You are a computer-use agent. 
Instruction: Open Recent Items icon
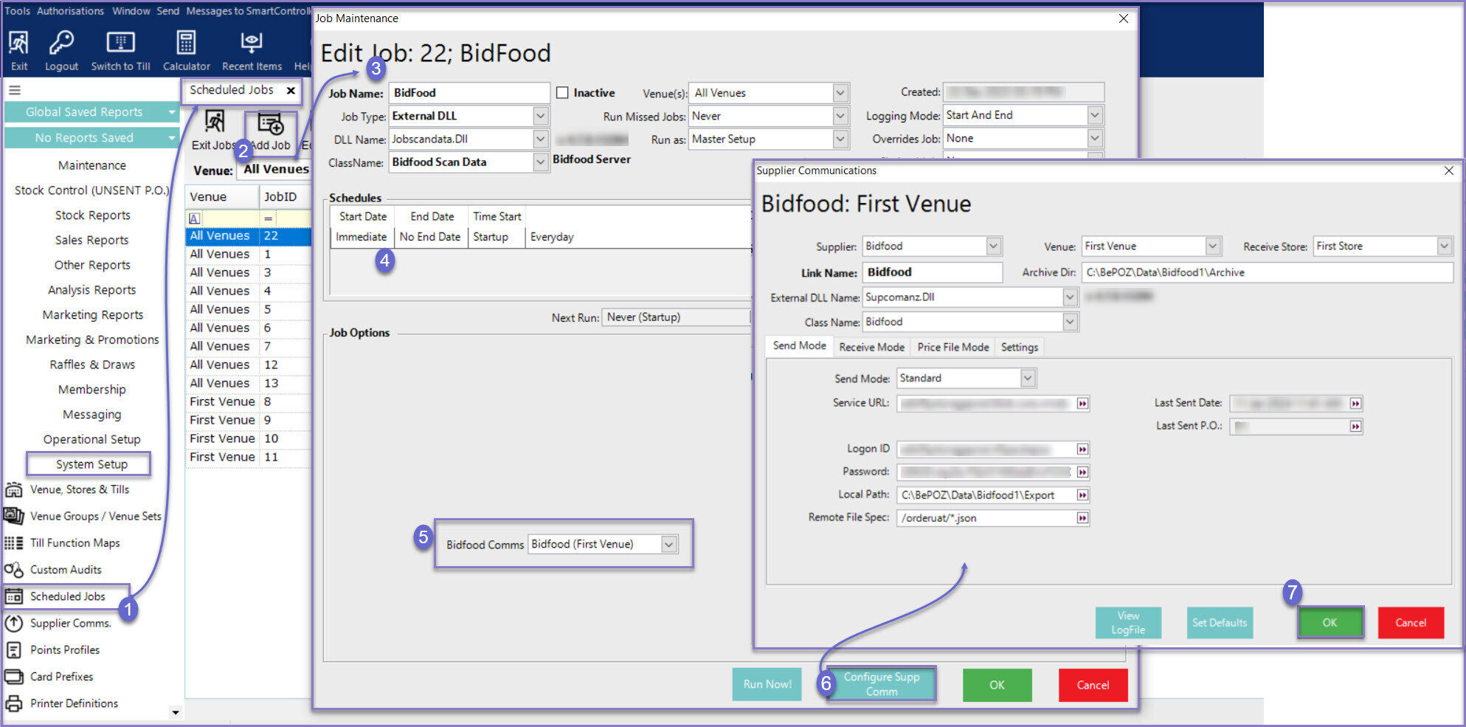(x=252, y=43)
